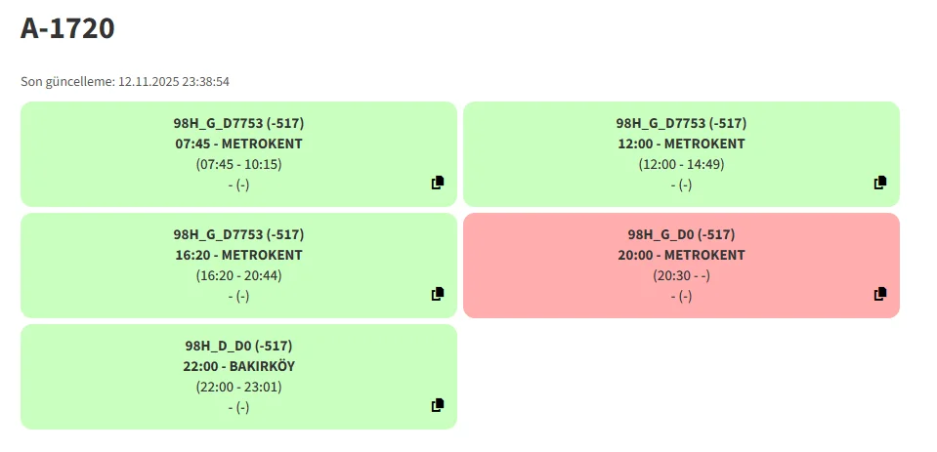Select the 22:00 - BAKIRKÖY label

[238, 366]
